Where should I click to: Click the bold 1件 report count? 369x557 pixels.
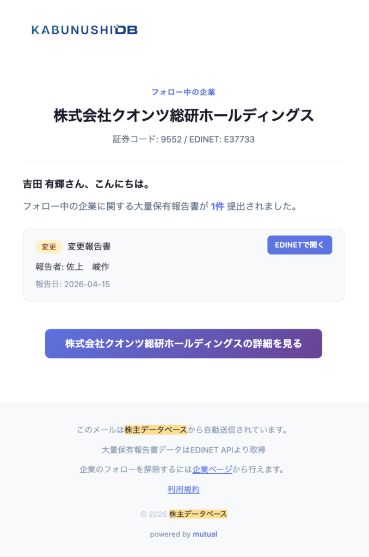[x=218, y=207]
